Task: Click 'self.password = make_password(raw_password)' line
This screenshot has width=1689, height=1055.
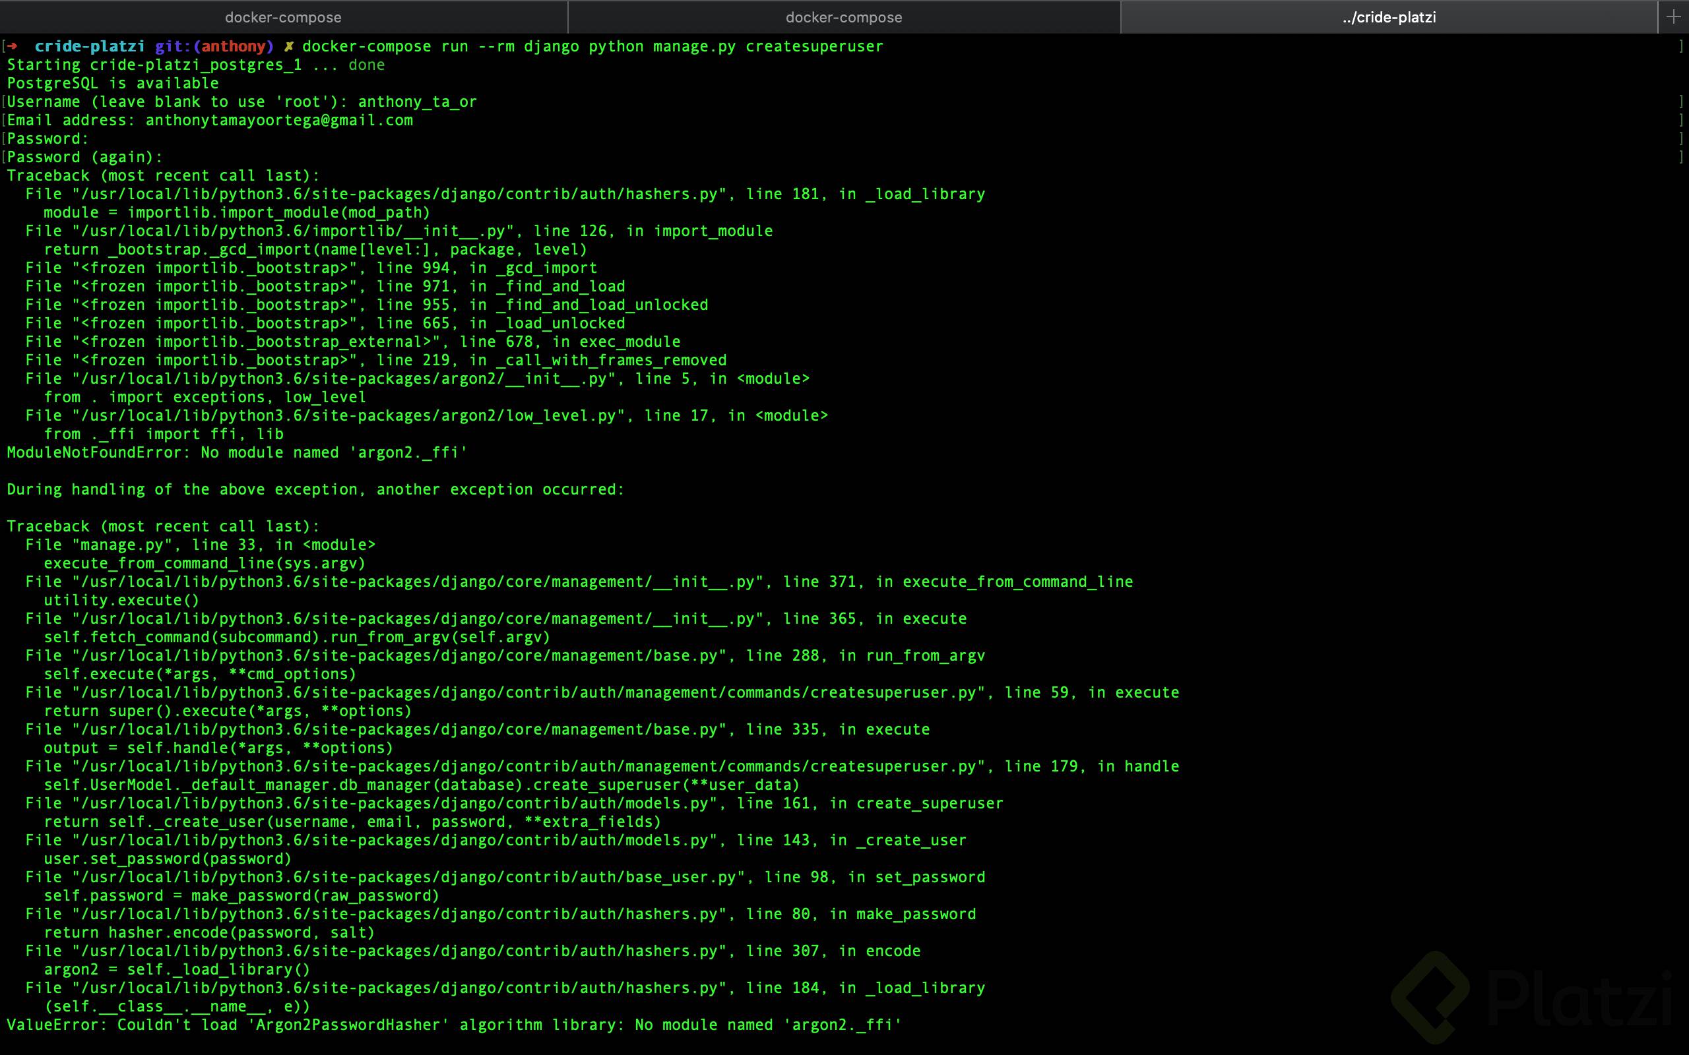Action: coord(241,897)
